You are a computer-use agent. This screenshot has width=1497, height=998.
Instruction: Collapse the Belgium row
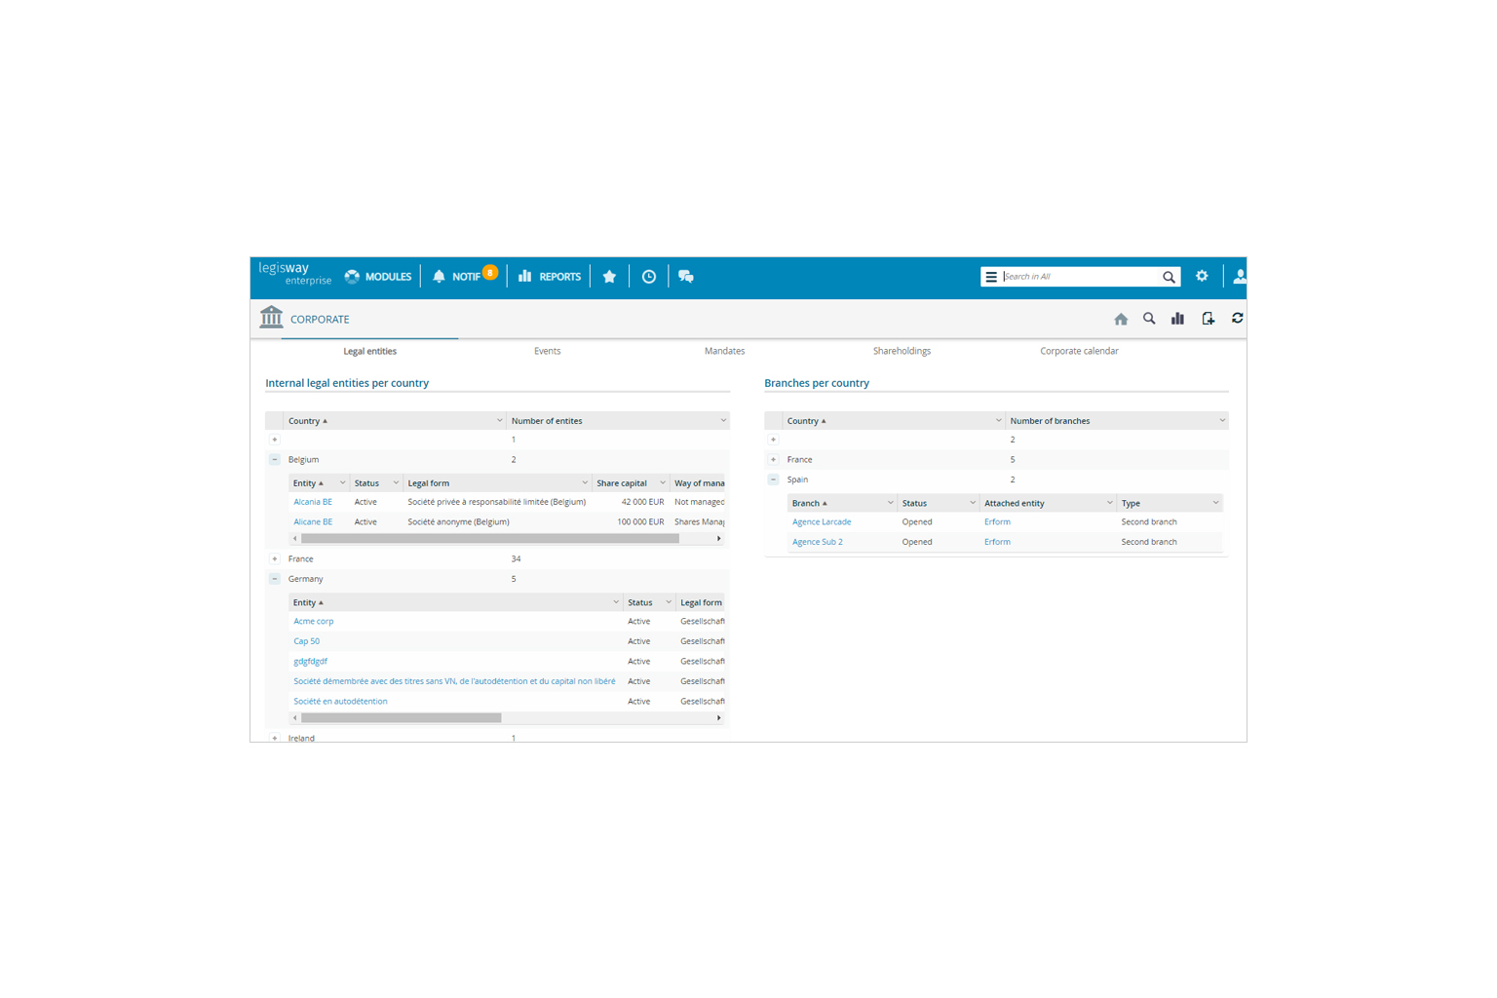(275, 460)
